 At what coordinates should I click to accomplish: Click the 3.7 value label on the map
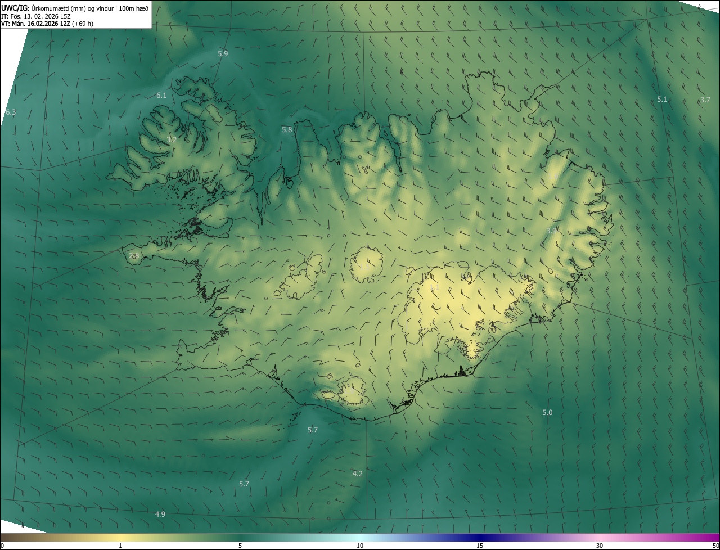tap(705, 100)
